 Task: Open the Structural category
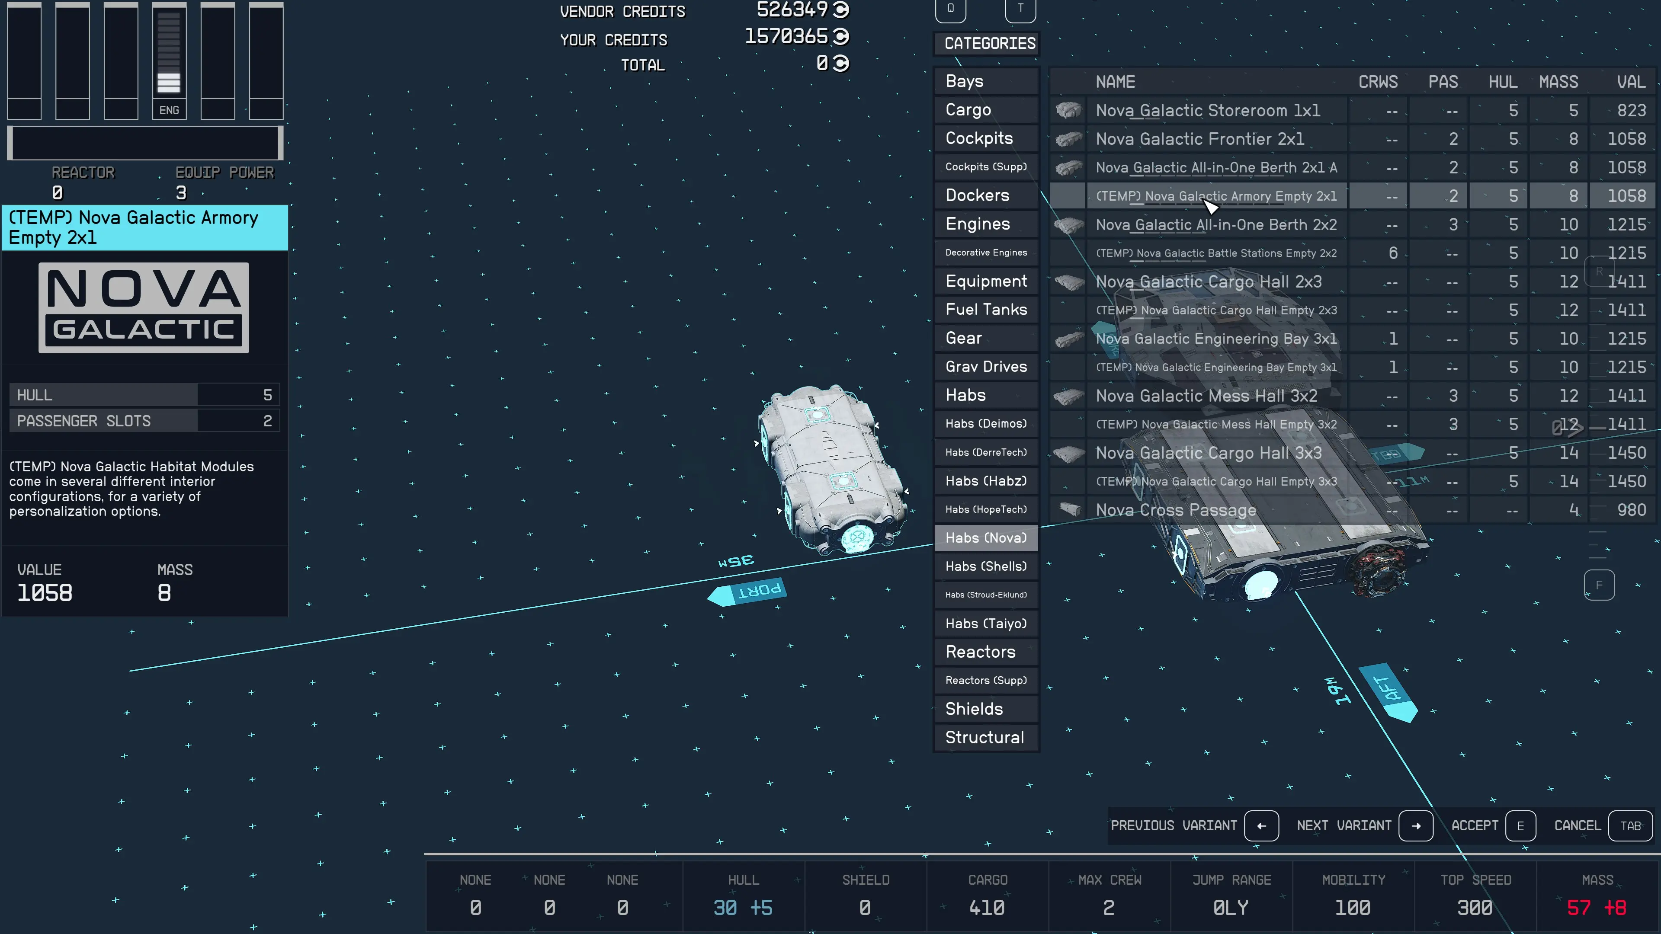(x=987, y=737)
